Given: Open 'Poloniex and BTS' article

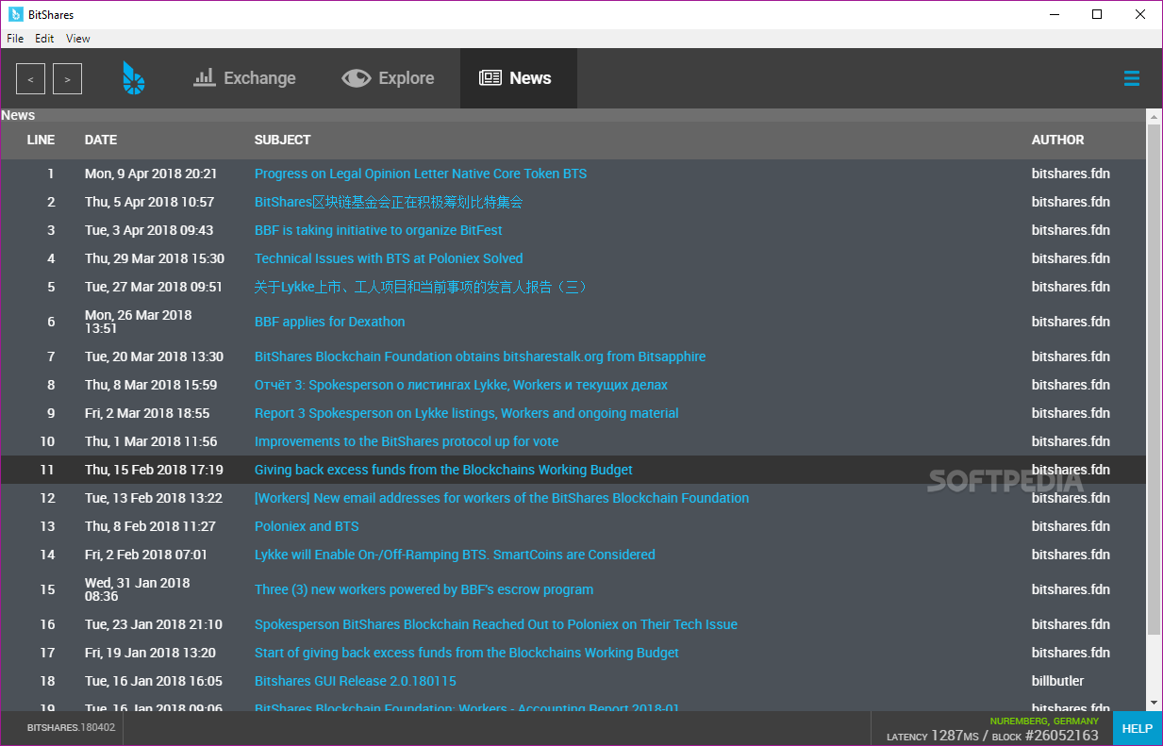Looking at the screenshot, I should click(307, 526).
